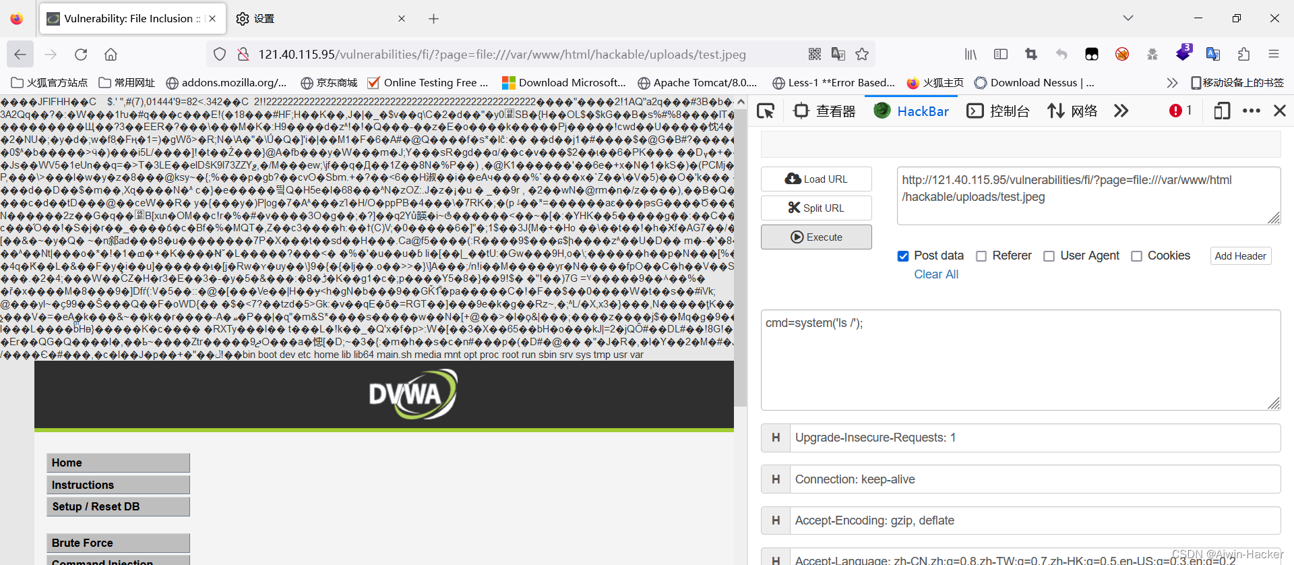The width and height of the screenshot is (1294, 565).
Task: Enable the User Agent checkbox
Action: pyautogui.click(x=1049, y=256)
